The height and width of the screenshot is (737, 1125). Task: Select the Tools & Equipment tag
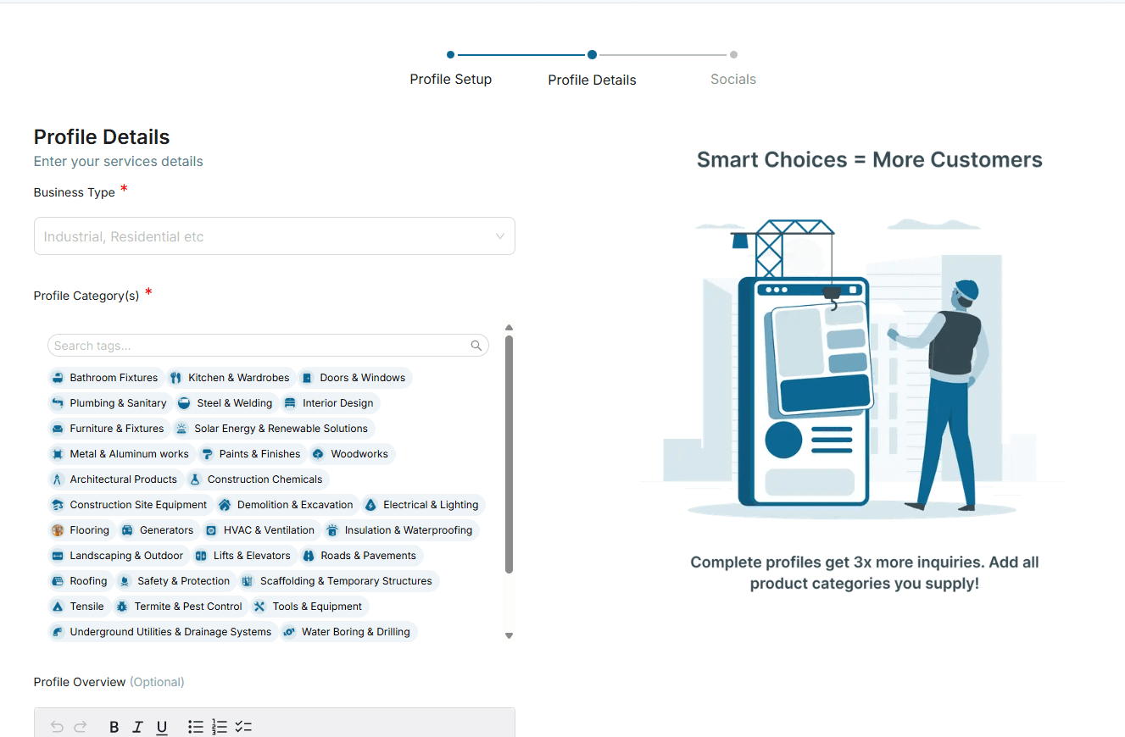coord(309,607)
